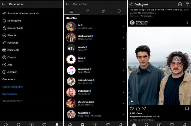Tap activity heart in settings screen navbar
191x126 pixels.
point(44,124)
